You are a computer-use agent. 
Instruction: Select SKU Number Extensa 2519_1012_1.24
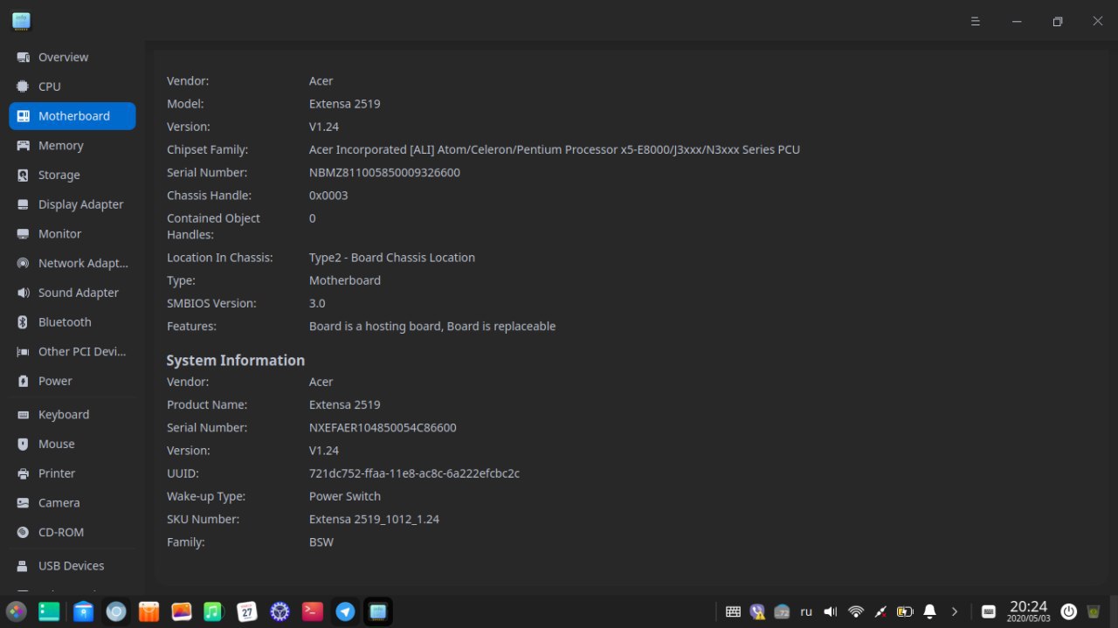[x=374, y=519]
